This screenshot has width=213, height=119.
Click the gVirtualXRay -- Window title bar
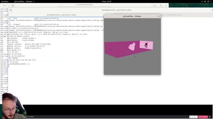point(132,16)
